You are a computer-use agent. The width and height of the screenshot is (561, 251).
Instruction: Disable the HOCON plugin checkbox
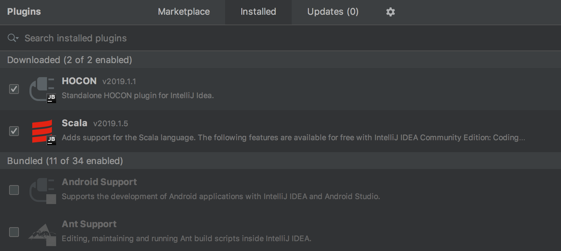(14, 89)
